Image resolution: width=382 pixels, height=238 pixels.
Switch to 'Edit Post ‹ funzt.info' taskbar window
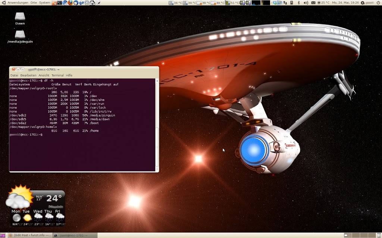click(30, 235)
